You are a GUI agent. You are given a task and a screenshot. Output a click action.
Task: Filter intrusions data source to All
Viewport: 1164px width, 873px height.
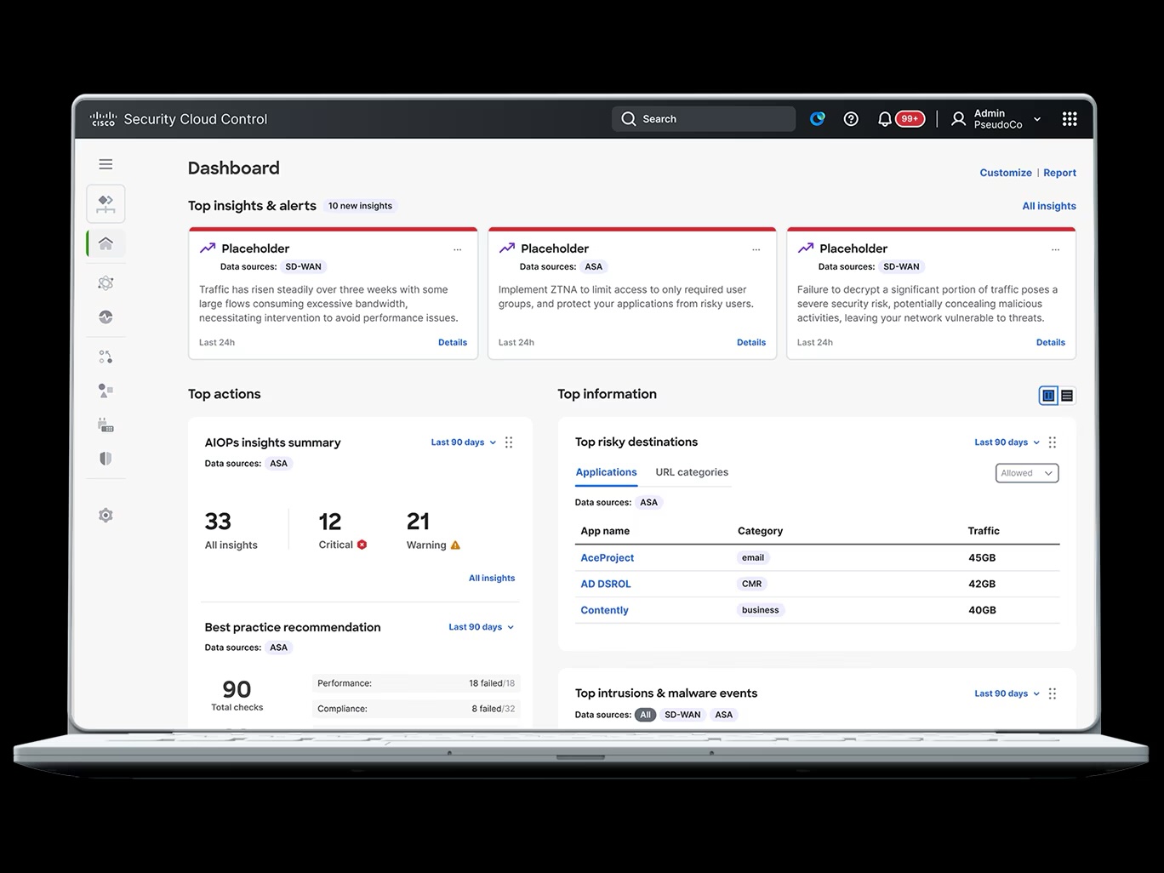[646, 715]
